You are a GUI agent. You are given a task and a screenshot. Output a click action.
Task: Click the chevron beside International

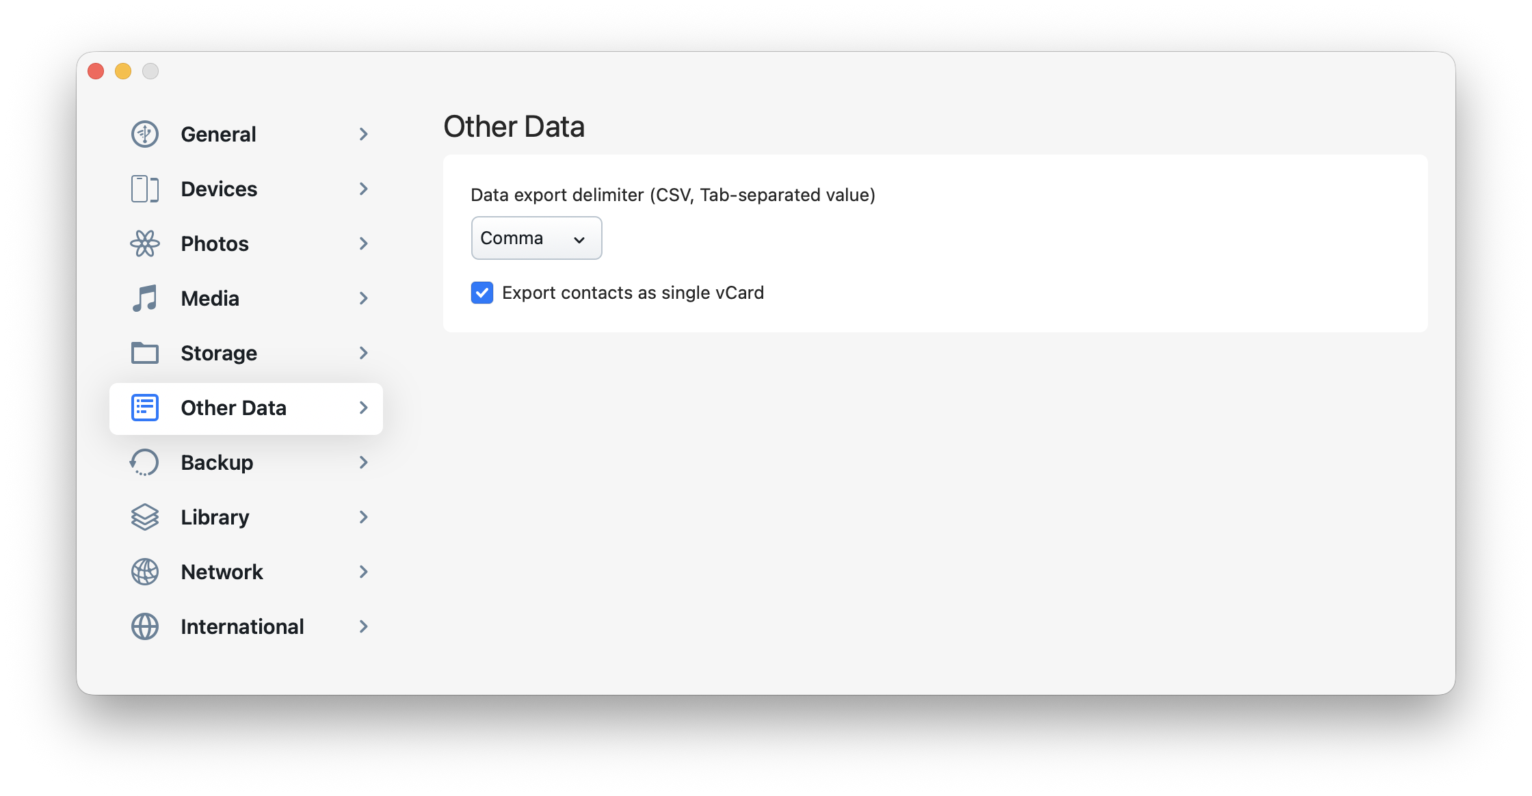(x=364, y=626)
